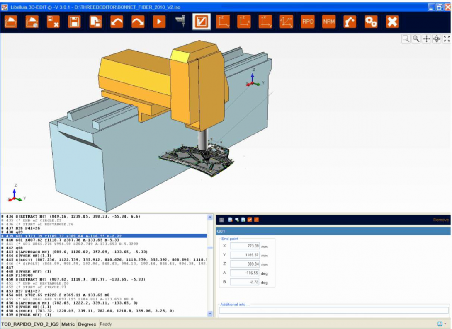
Task: Redo the edit with the redo arrow
Action: click(138, 22)
